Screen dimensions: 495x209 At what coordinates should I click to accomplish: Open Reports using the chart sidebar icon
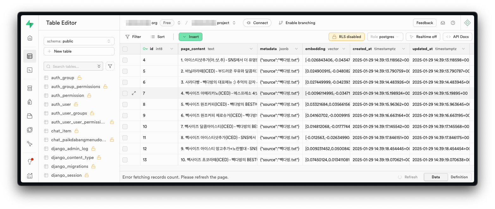click(x=29, y=175)
